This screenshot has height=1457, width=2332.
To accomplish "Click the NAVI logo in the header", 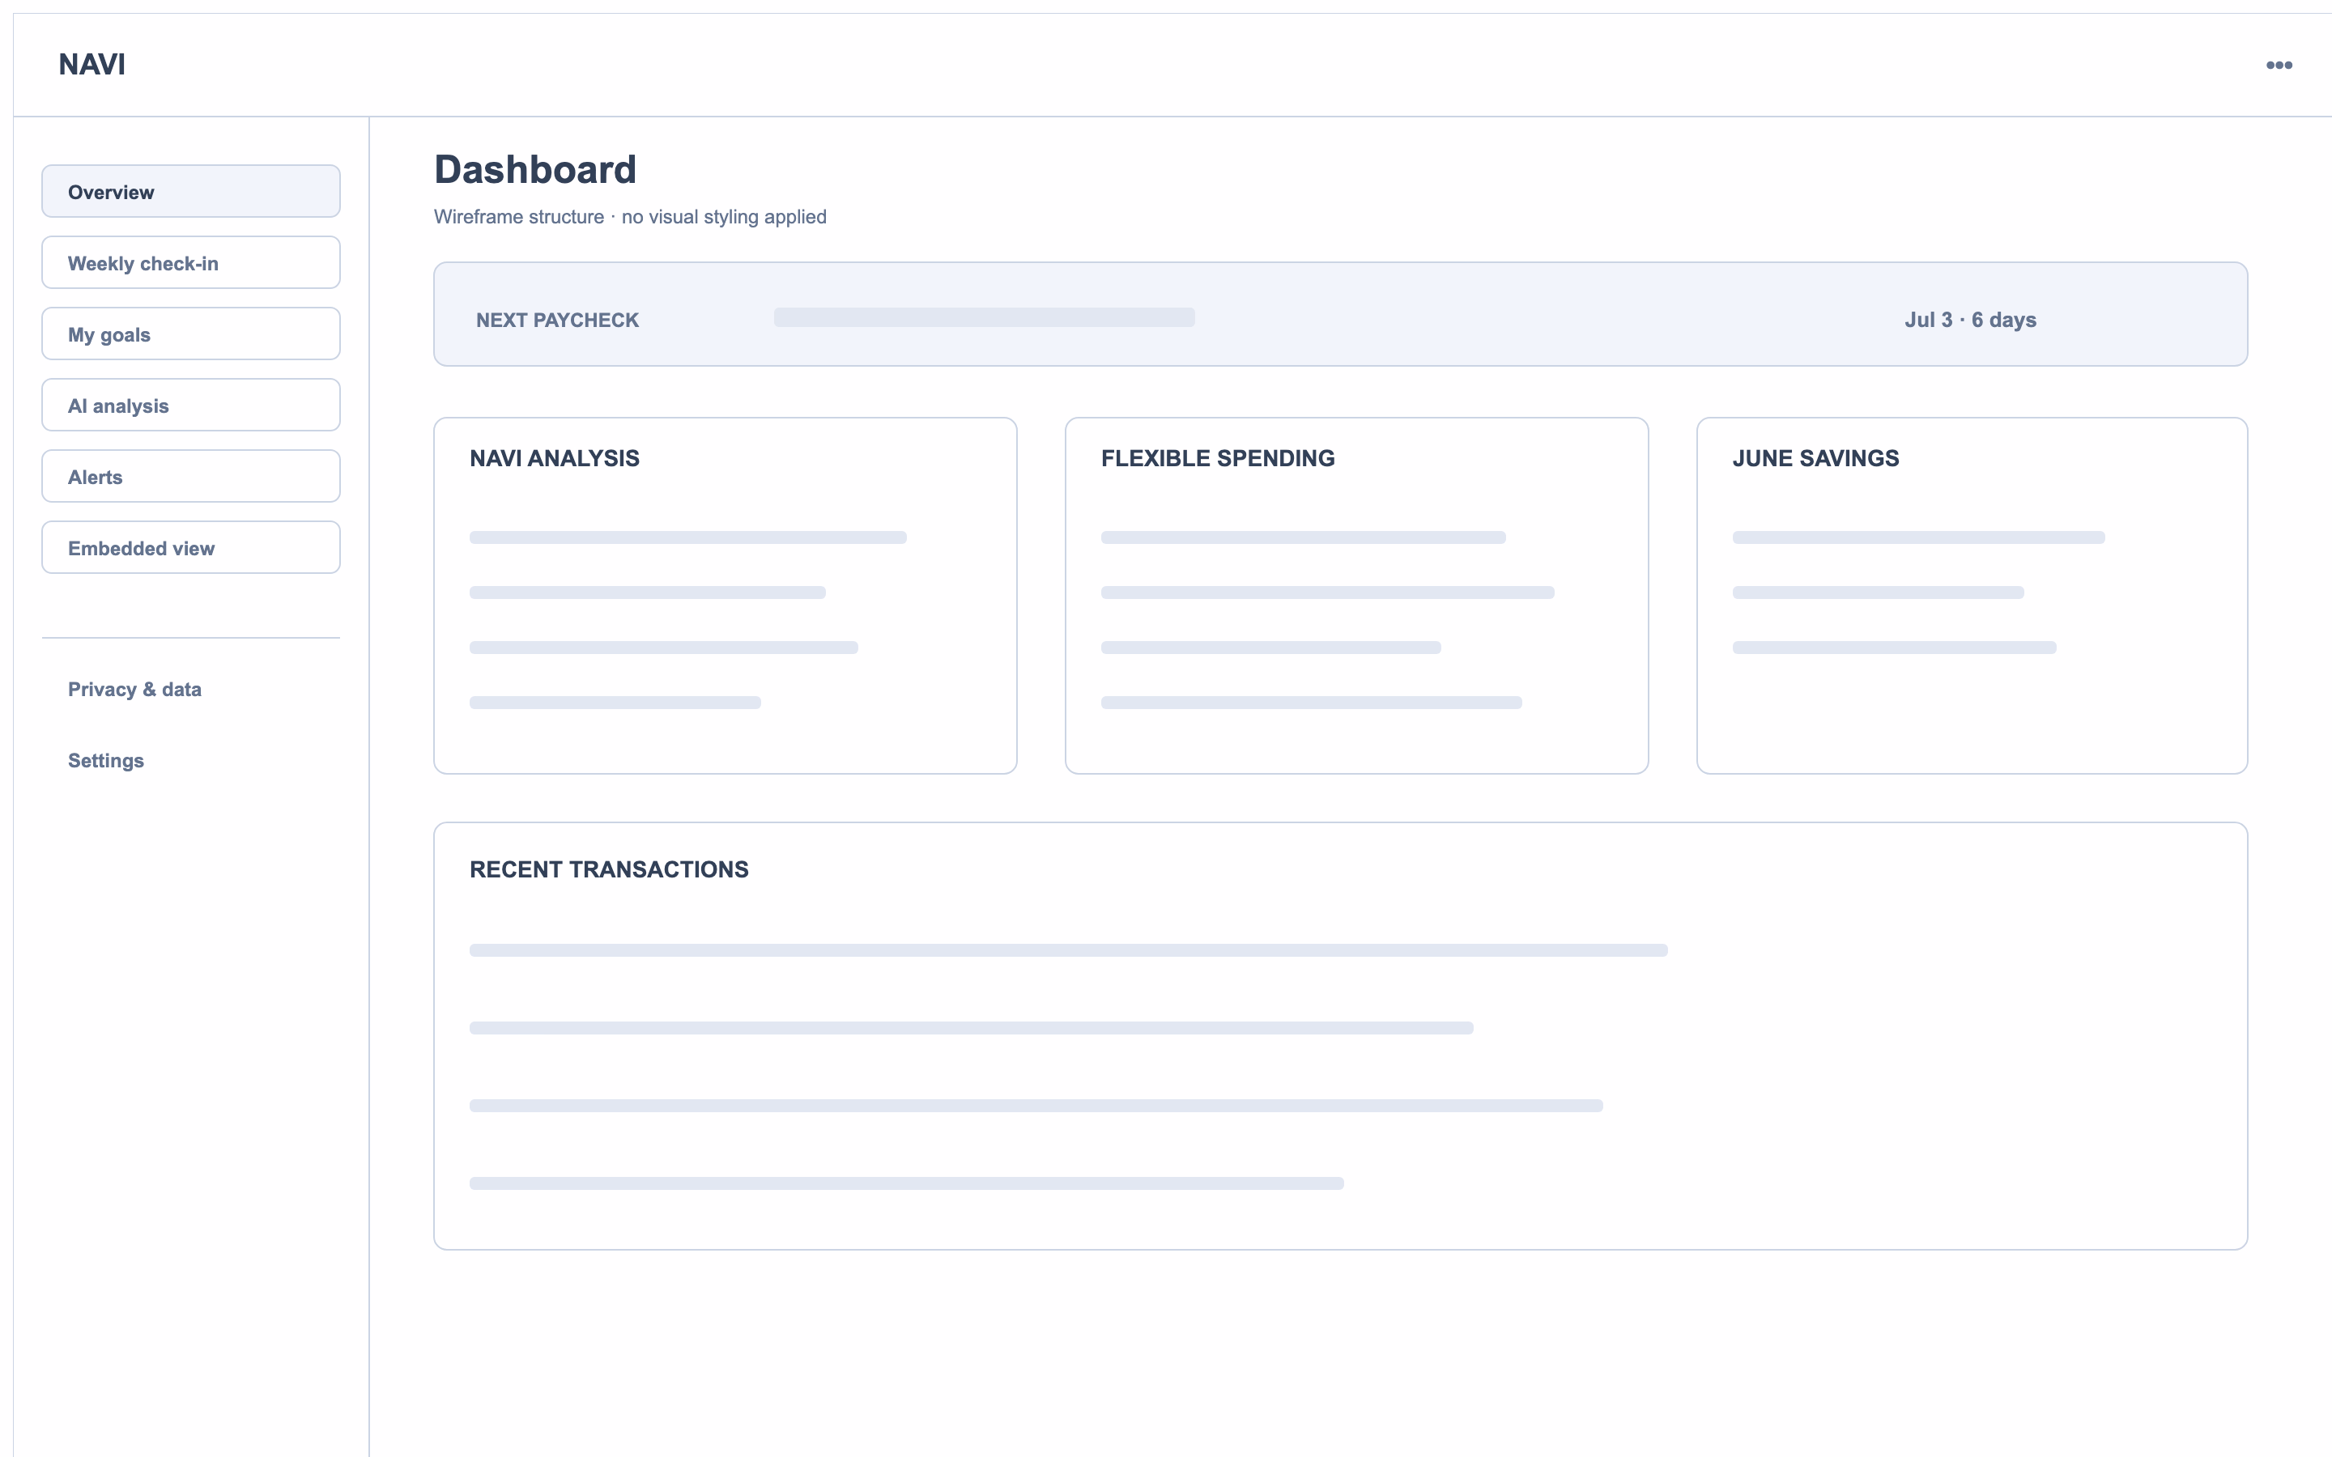I will pos(91,65).
